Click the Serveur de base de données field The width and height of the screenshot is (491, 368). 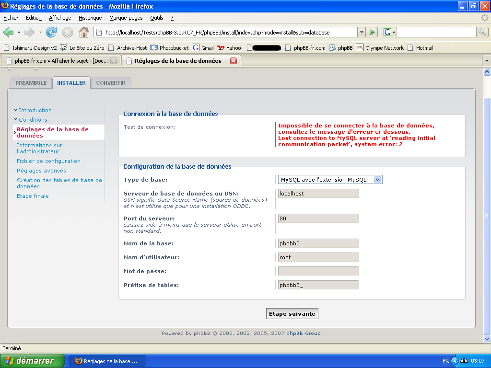pyautogui.click(x=318, y=194)
